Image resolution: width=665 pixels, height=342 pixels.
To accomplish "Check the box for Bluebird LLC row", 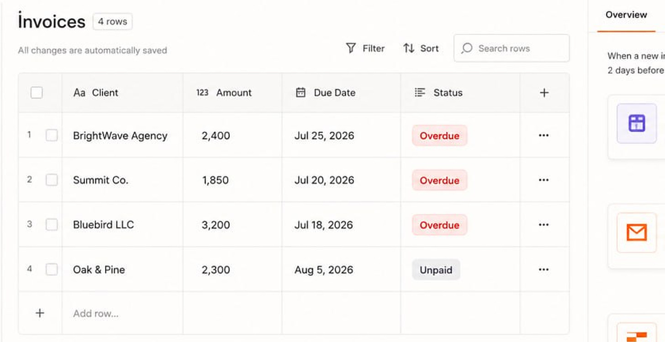I will point(52,225).
